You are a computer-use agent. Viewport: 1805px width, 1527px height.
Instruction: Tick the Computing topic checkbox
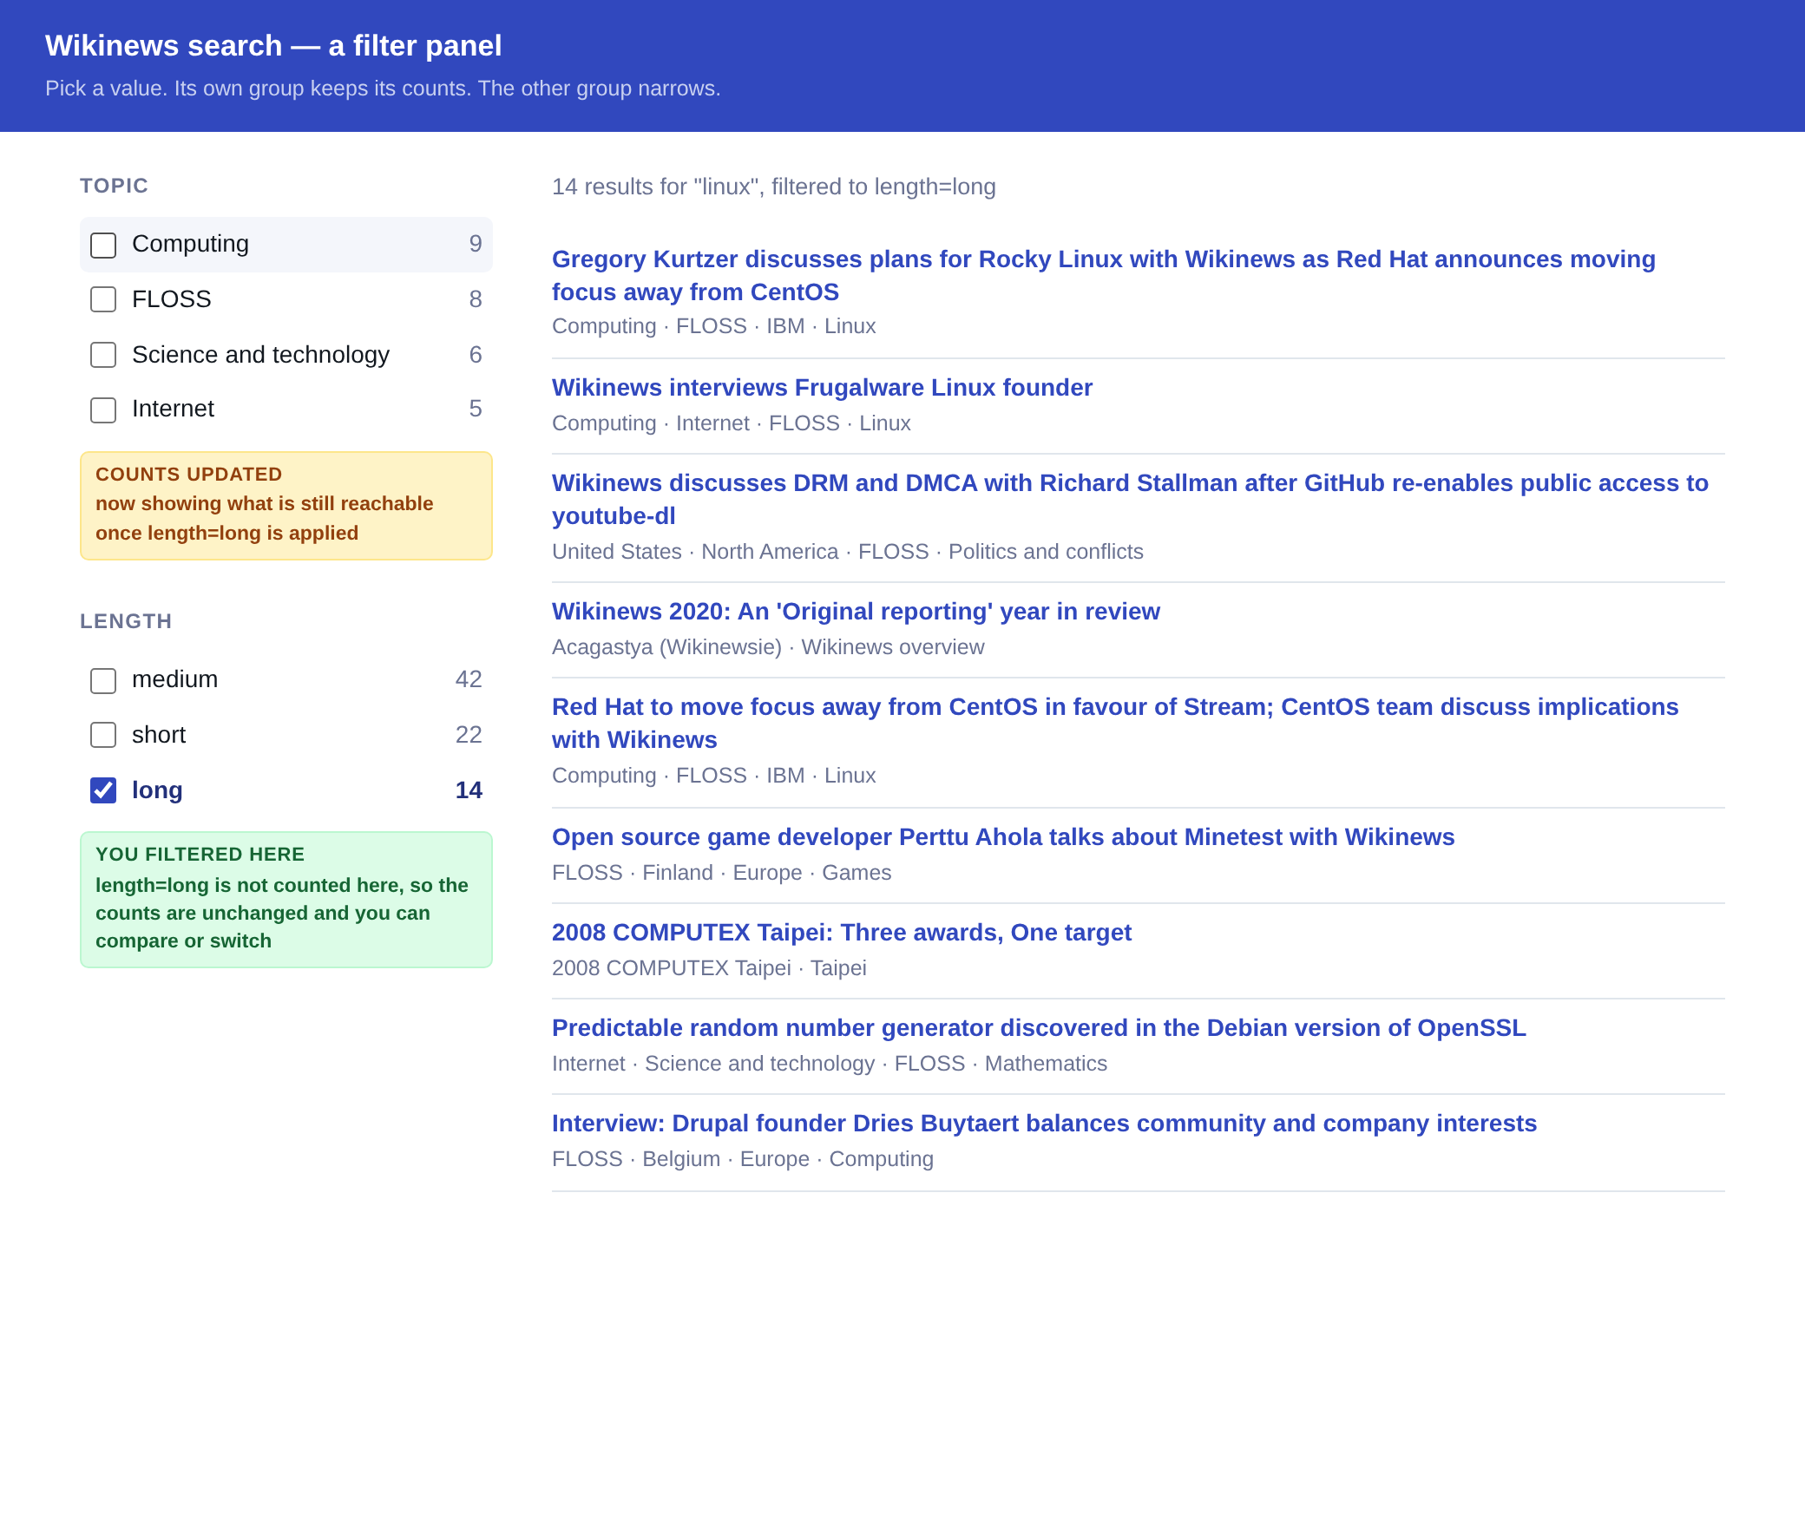(x=103, y=245)
